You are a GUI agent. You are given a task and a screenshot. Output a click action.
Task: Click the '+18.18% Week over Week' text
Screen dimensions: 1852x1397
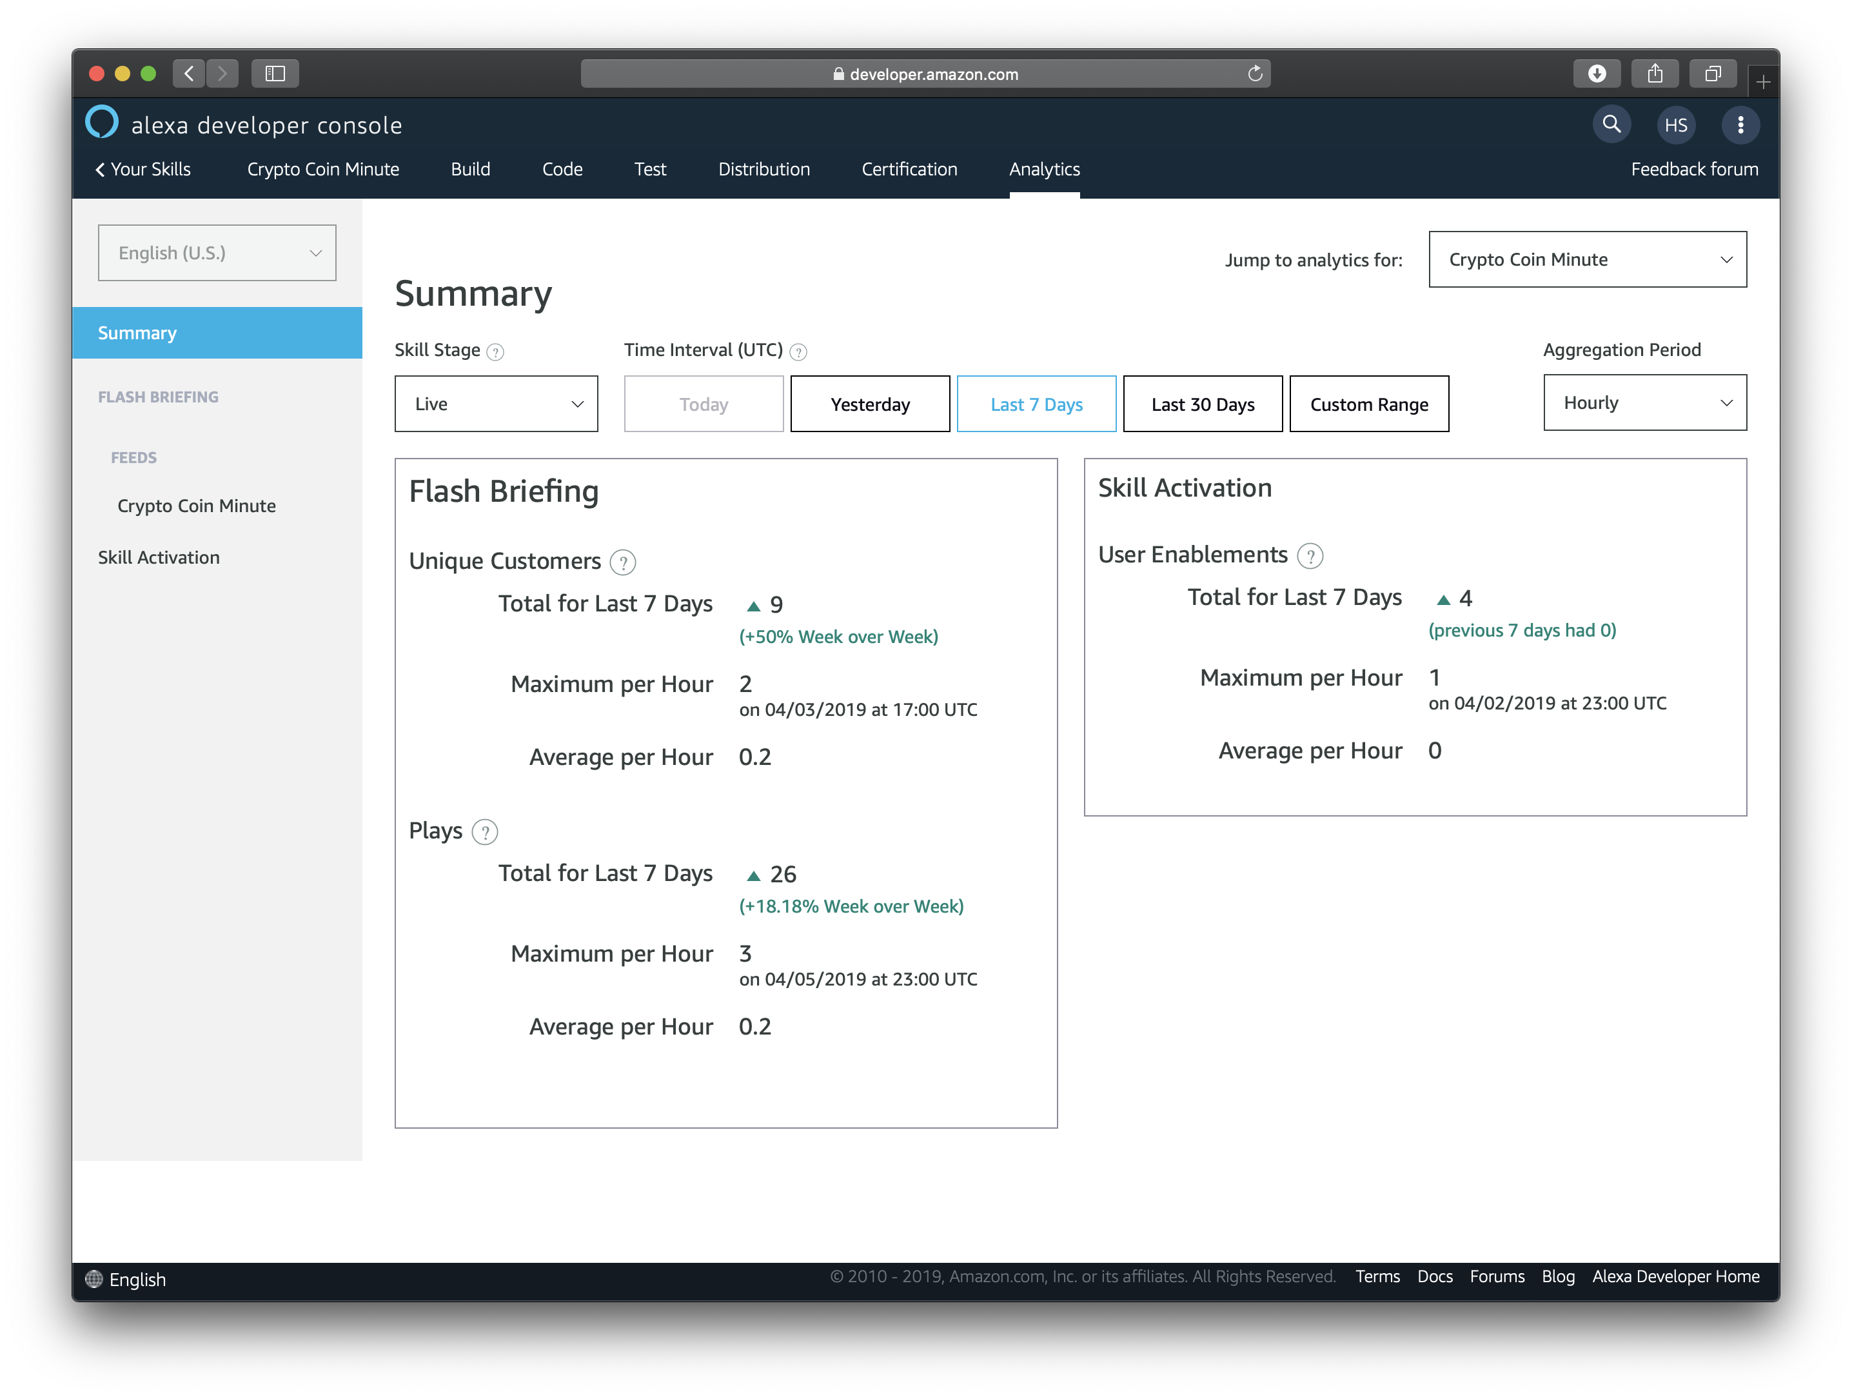[x=851, y=906]
